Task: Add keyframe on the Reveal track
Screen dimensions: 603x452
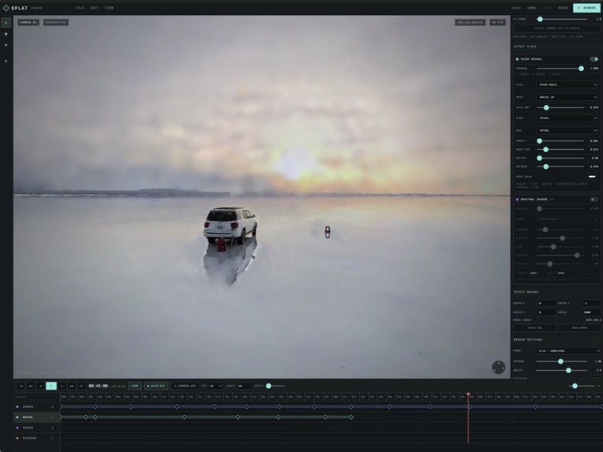Action: tap(52, 417)
